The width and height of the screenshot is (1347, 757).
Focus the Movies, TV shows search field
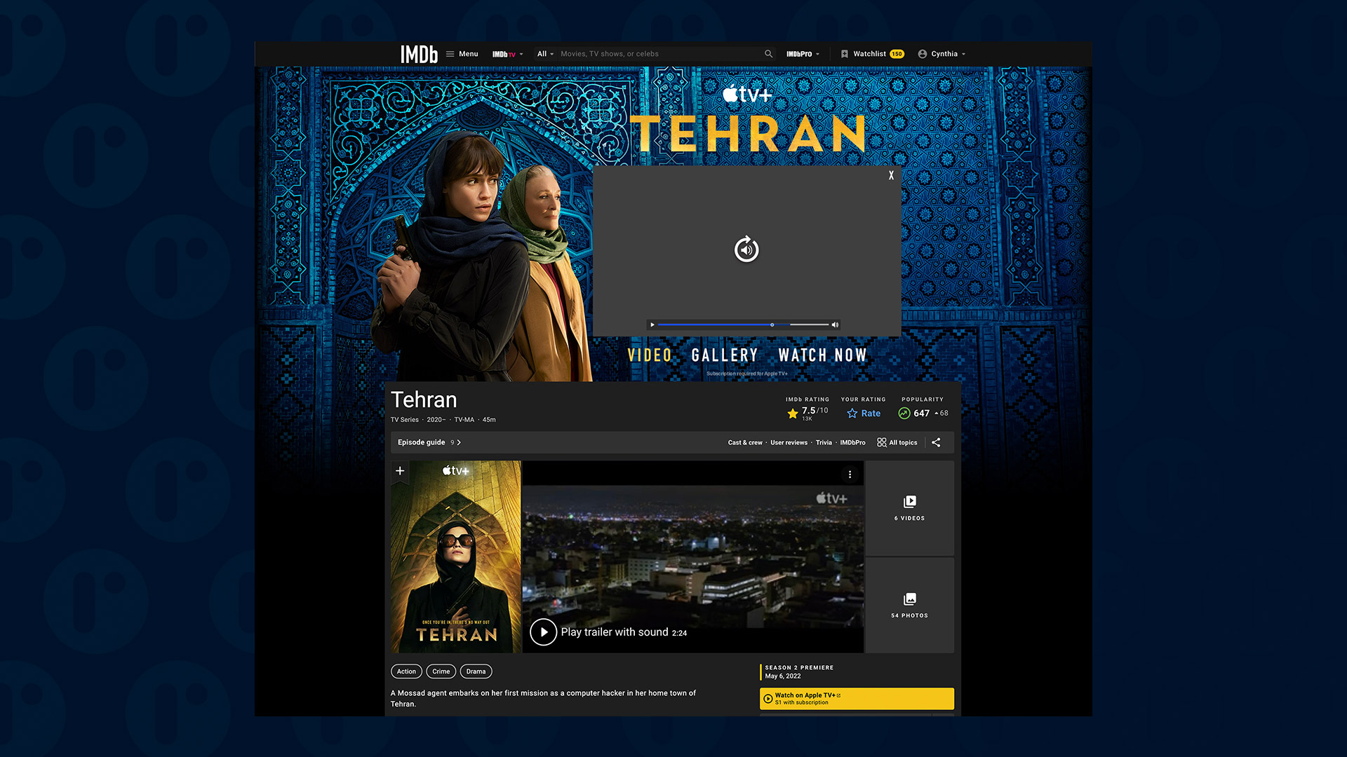(x=659, y=54)
